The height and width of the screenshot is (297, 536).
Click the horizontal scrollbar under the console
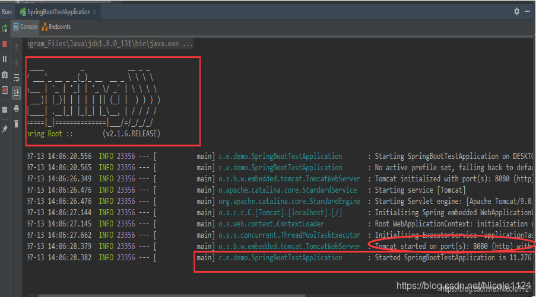tap(172, 296)
